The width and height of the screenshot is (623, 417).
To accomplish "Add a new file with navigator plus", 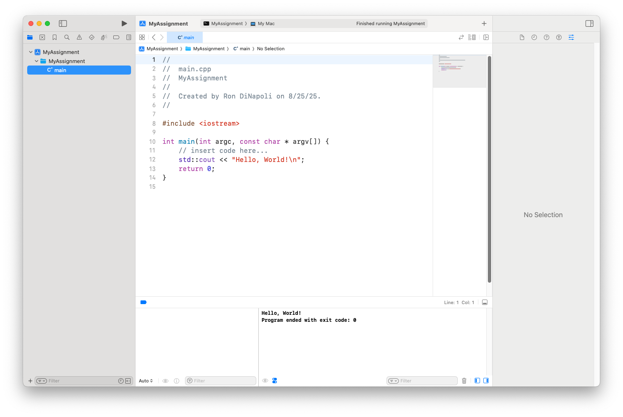I will [30, 381].
